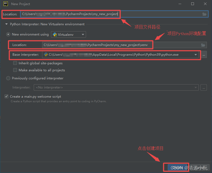The image size is (212, 173).
Task: Close the New Project dialog
Action: point(205,4)
